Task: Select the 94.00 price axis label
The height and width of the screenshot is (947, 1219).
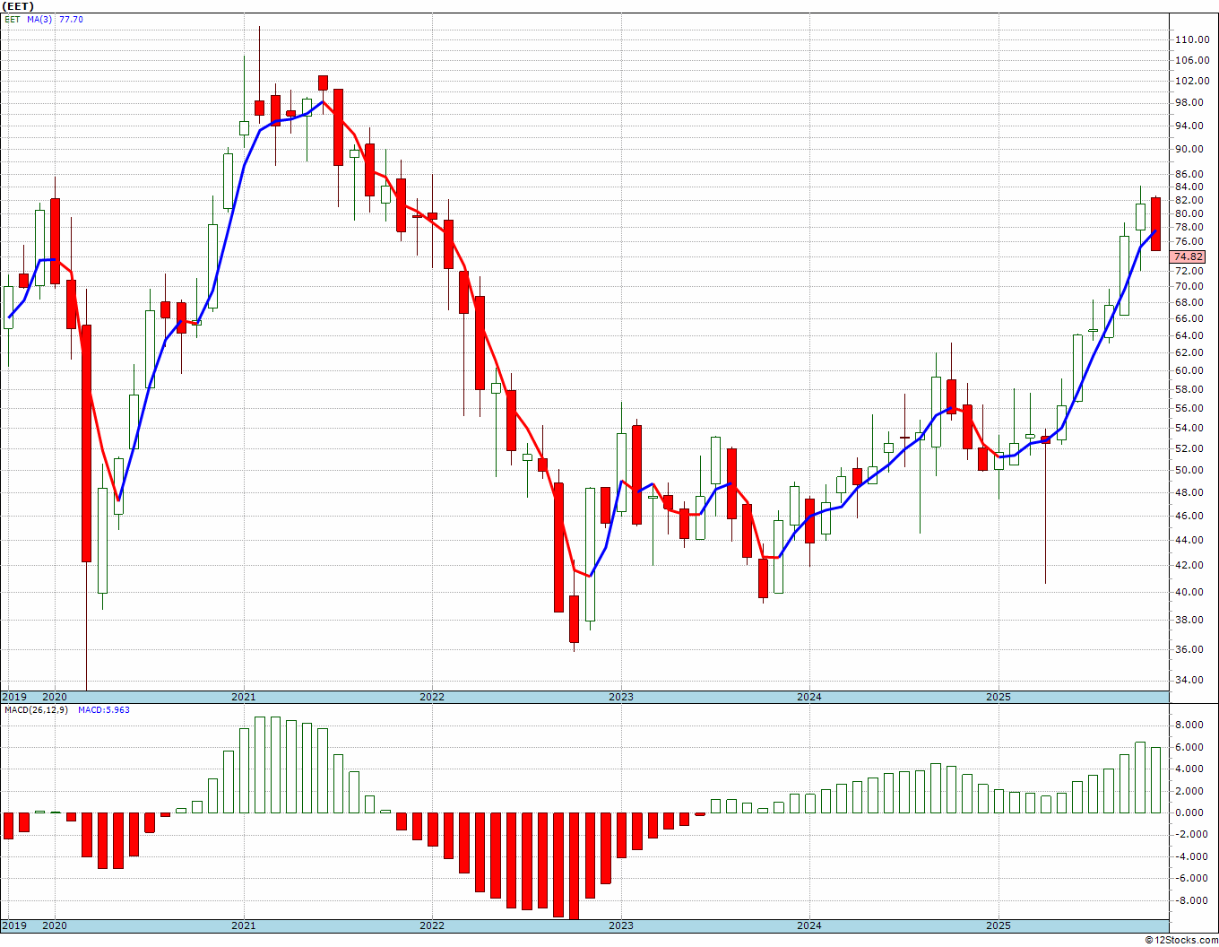Action: click(1190, 125)
